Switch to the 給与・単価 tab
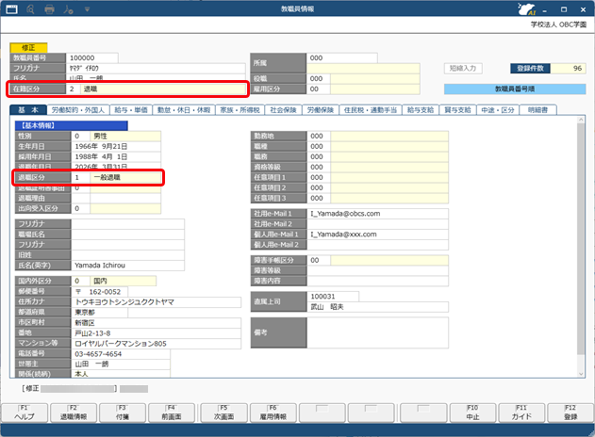 [136, 110]
